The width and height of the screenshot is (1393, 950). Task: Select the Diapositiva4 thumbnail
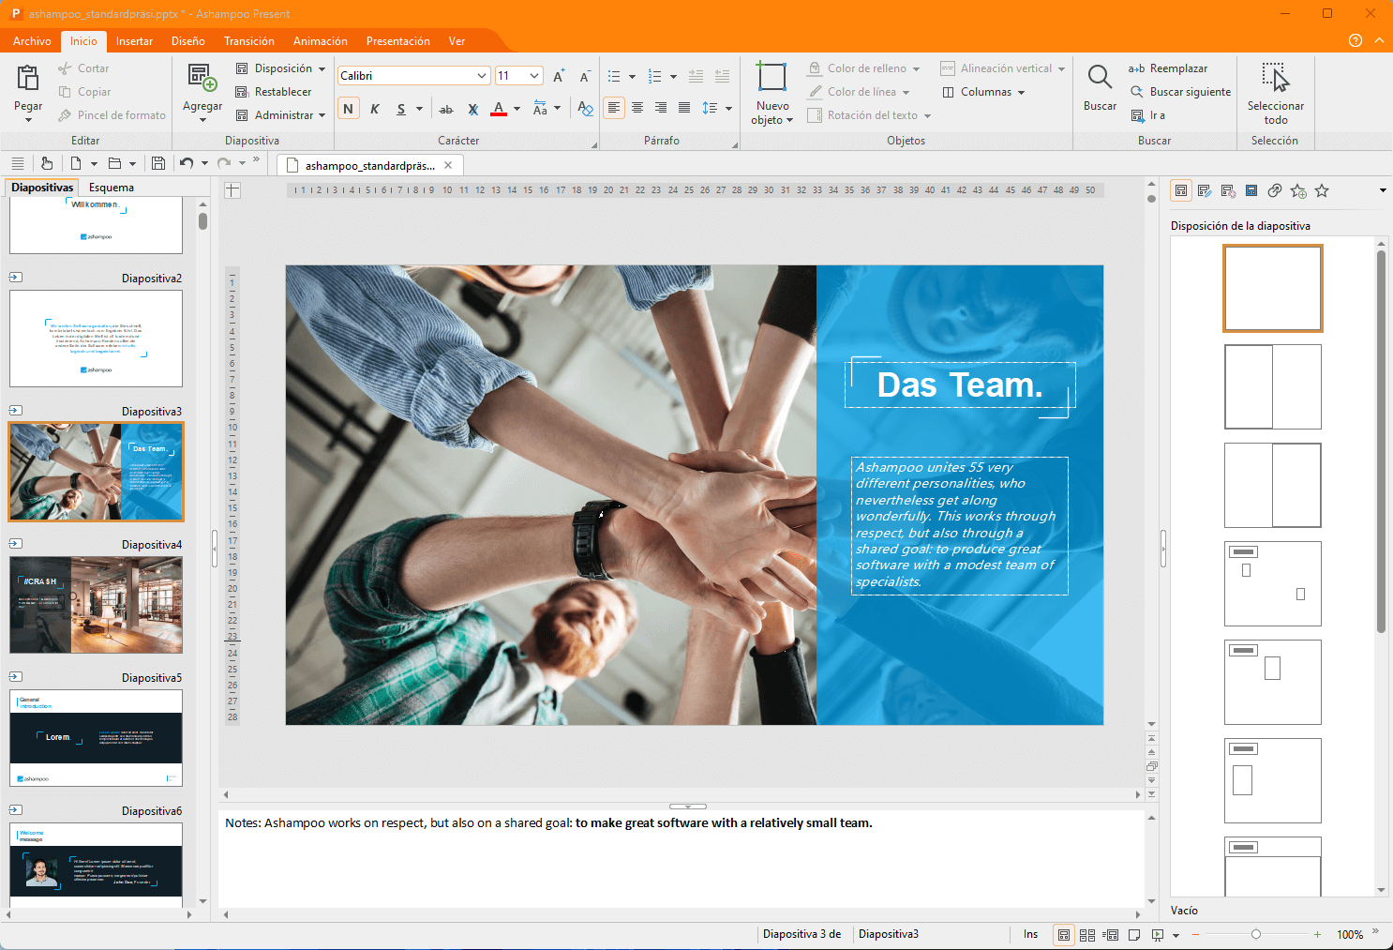[96, 605]
